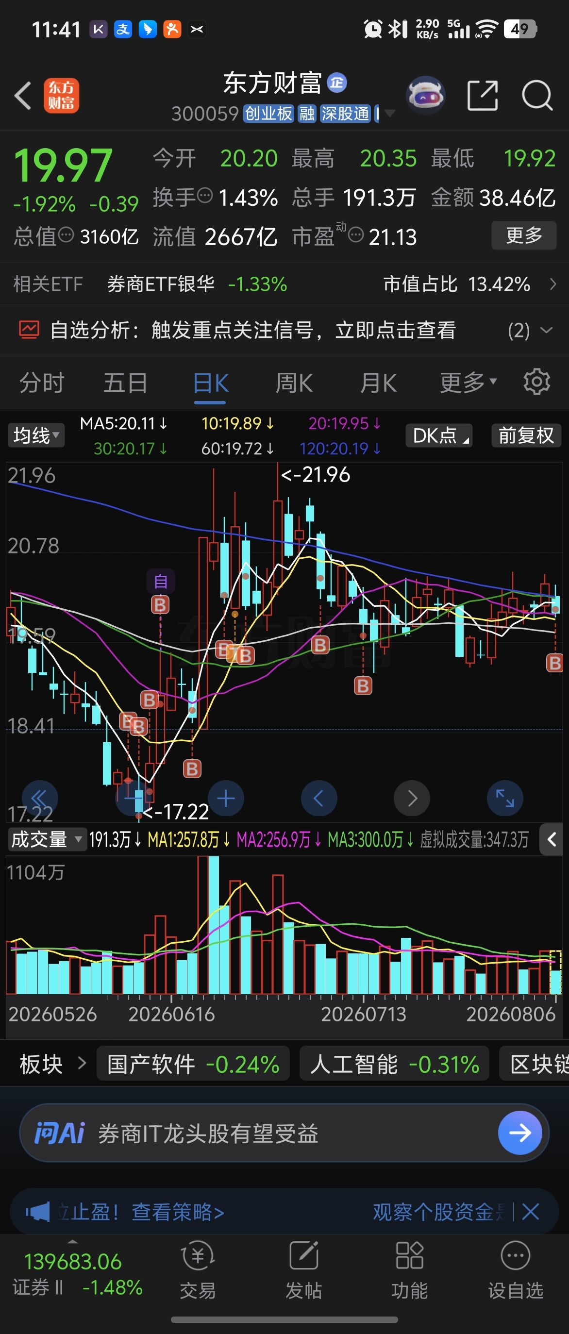Tap the 融 margin tag
The image size is (569, 1334).
pyautogui.click(x=306, y=113)
